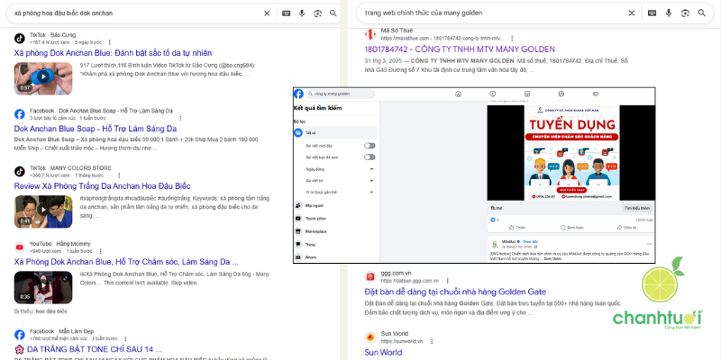Open the 'Sun World' search result link
This screenshot has height=360, width=721.
click(385, 352)
